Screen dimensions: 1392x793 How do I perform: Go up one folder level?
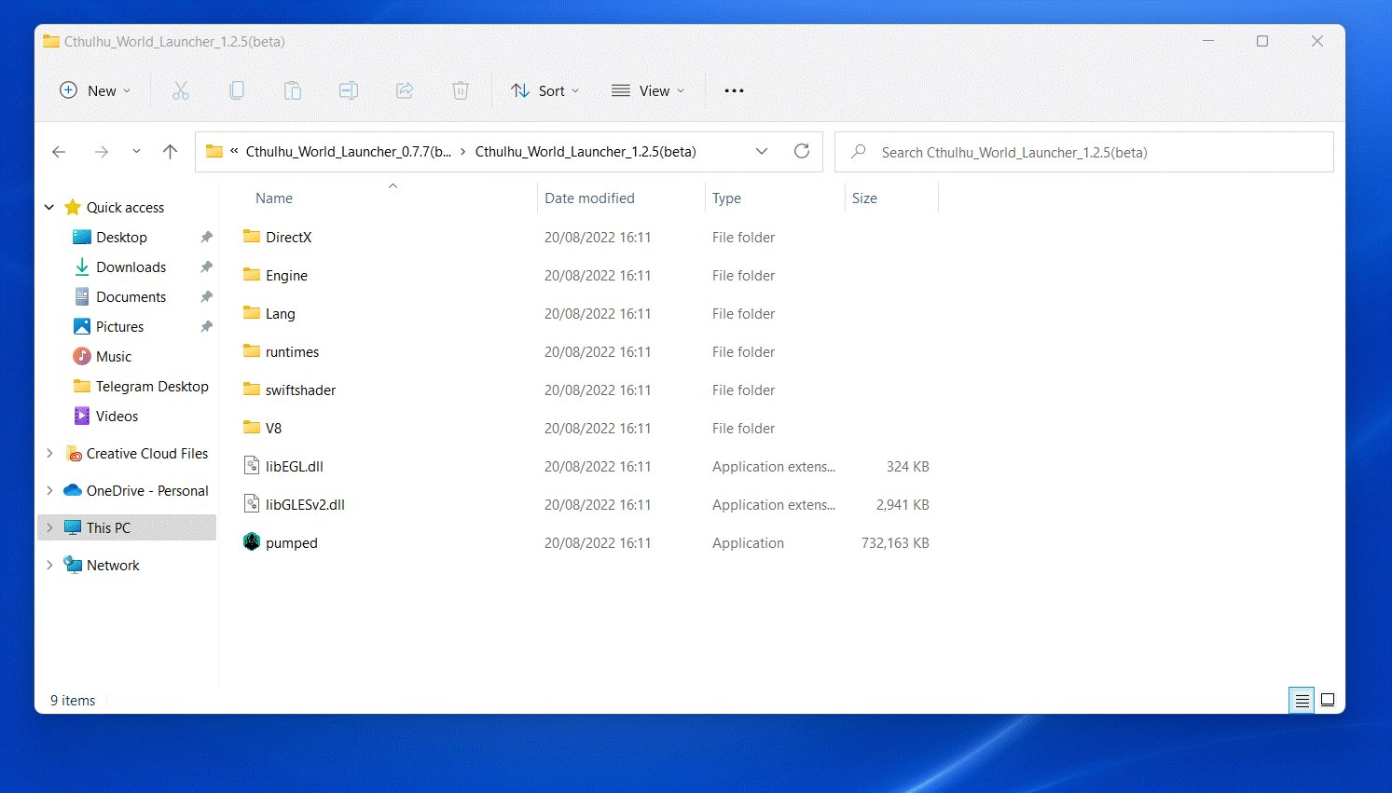[x=170, y=151]
